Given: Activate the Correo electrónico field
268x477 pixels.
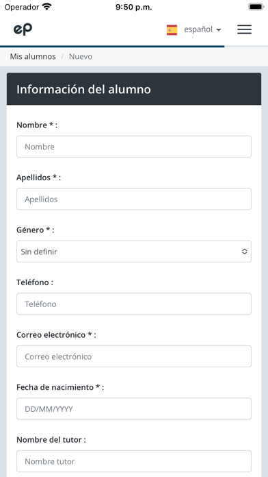Looking at the screenshot, I should coord(134,356).
